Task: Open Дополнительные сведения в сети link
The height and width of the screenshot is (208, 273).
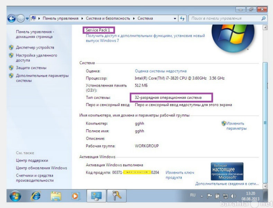Action: 227,184
